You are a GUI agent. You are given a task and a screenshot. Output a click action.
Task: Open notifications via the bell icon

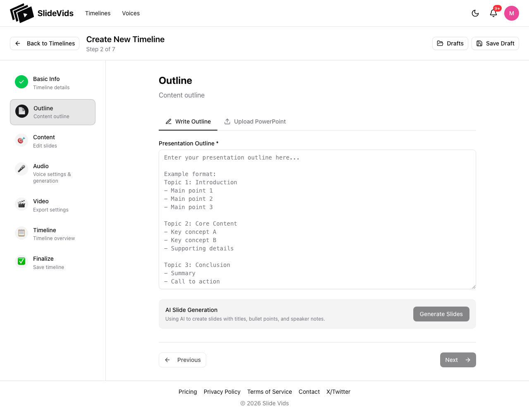click(x=493, y=13)
